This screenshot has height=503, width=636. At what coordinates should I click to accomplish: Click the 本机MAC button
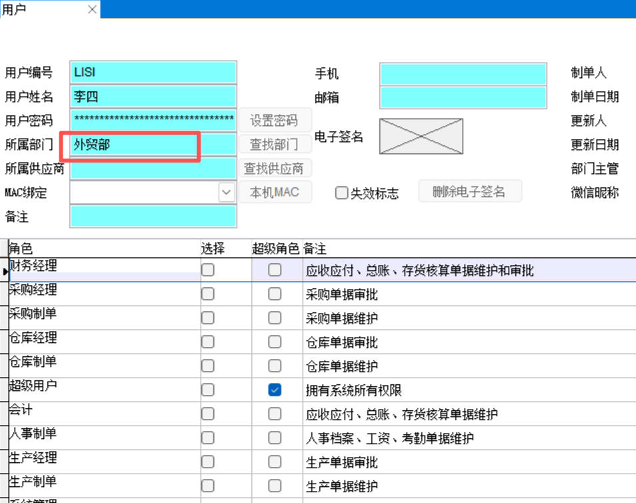click(x=274, y=193)
